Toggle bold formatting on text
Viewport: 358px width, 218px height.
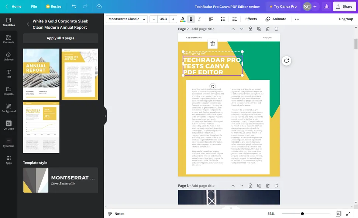pos(191,19)
